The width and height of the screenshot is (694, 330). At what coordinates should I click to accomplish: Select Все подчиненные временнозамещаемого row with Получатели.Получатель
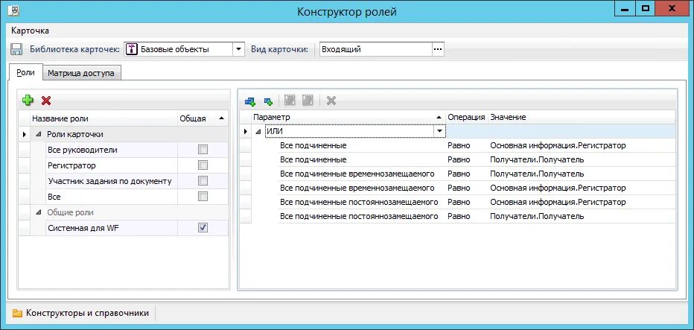tap(477, 174)
